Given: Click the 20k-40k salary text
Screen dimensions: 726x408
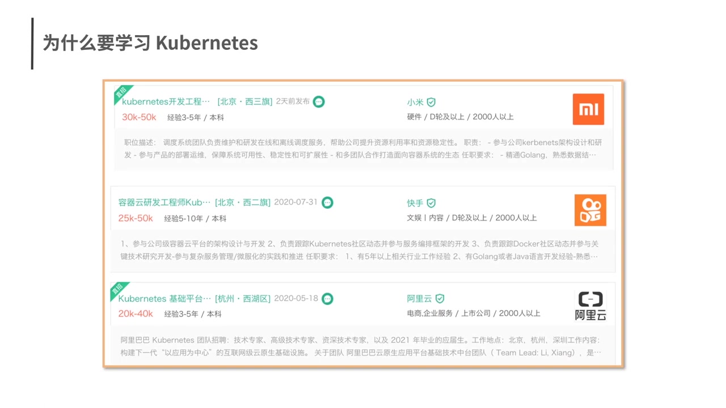Looking at the screenshot, I should tap(136, 314).
